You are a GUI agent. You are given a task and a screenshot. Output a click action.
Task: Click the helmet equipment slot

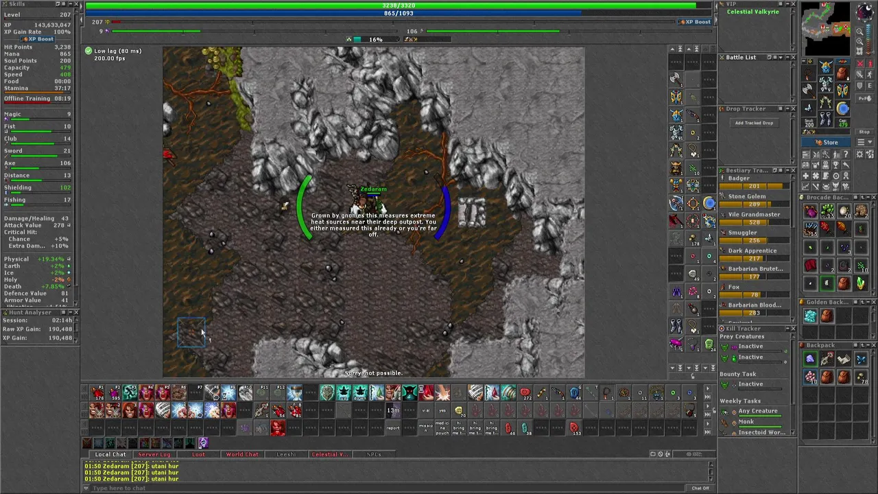pos(826,67)
